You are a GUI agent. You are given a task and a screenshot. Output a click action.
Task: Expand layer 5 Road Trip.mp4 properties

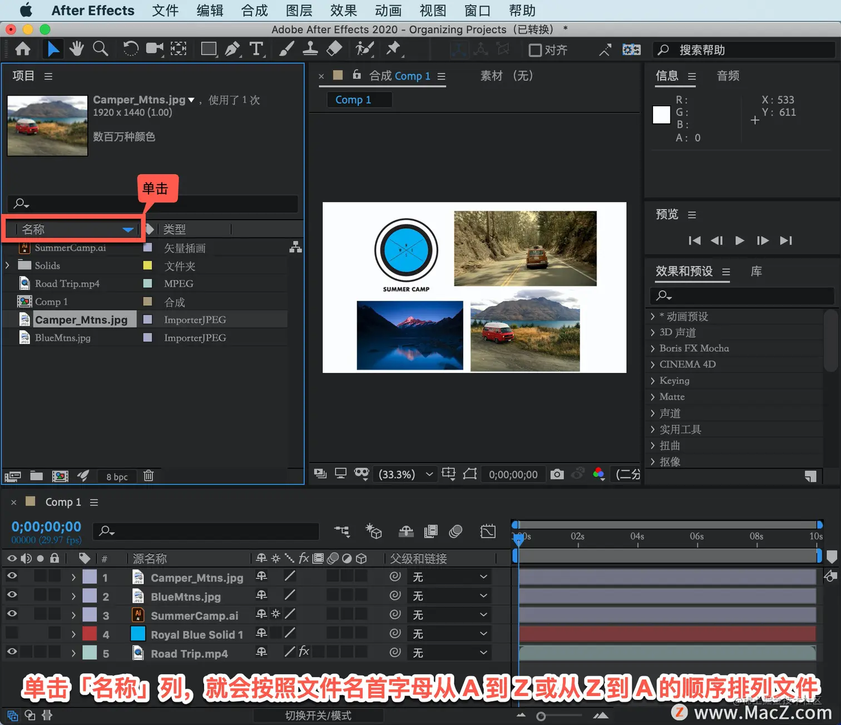73,653
